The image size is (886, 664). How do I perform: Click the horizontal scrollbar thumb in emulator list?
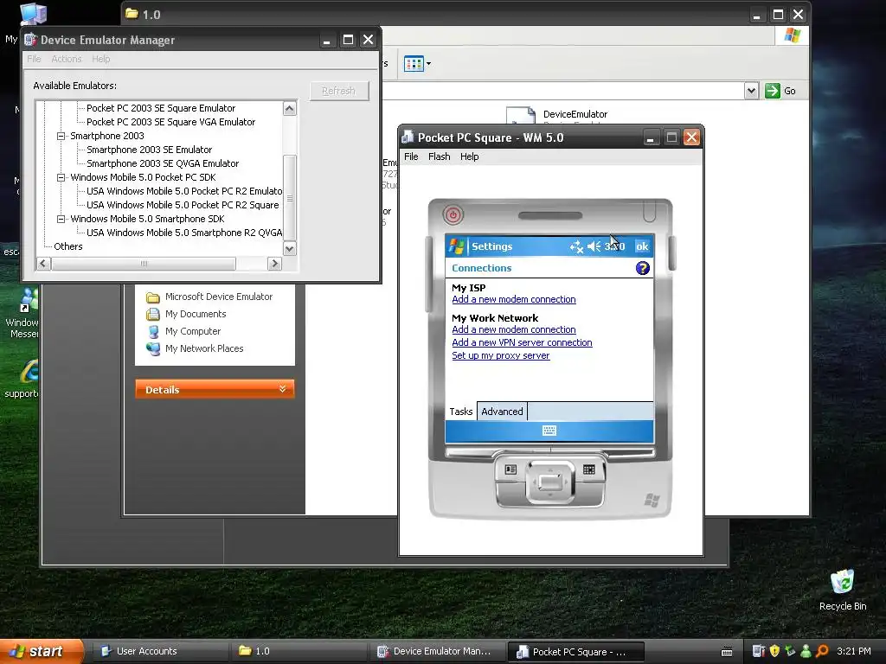[x=144, y=264]
